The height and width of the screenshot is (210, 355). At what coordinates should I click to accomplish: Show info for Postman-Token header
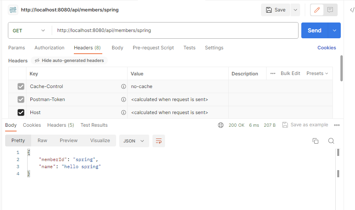(123, 99)
